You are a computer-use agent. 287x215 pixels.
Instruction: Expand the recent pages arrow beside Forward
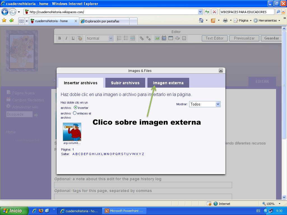[19, 12]
